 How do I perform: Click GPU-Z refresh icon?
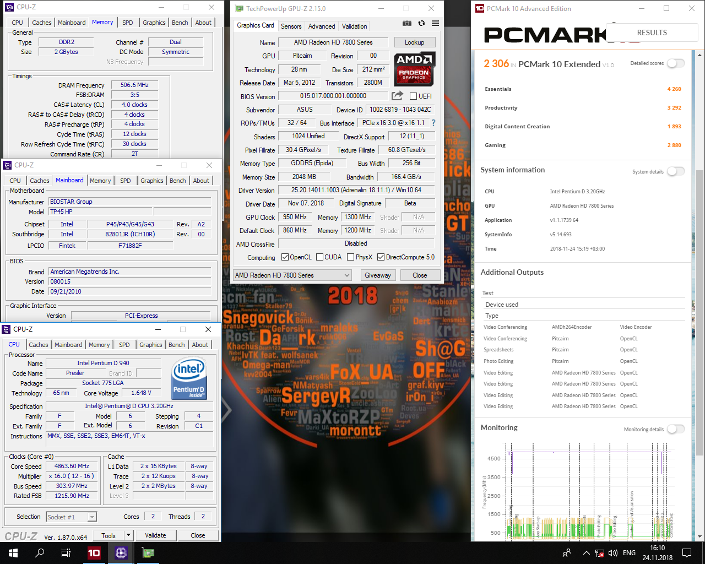click(x=421, y=23)
